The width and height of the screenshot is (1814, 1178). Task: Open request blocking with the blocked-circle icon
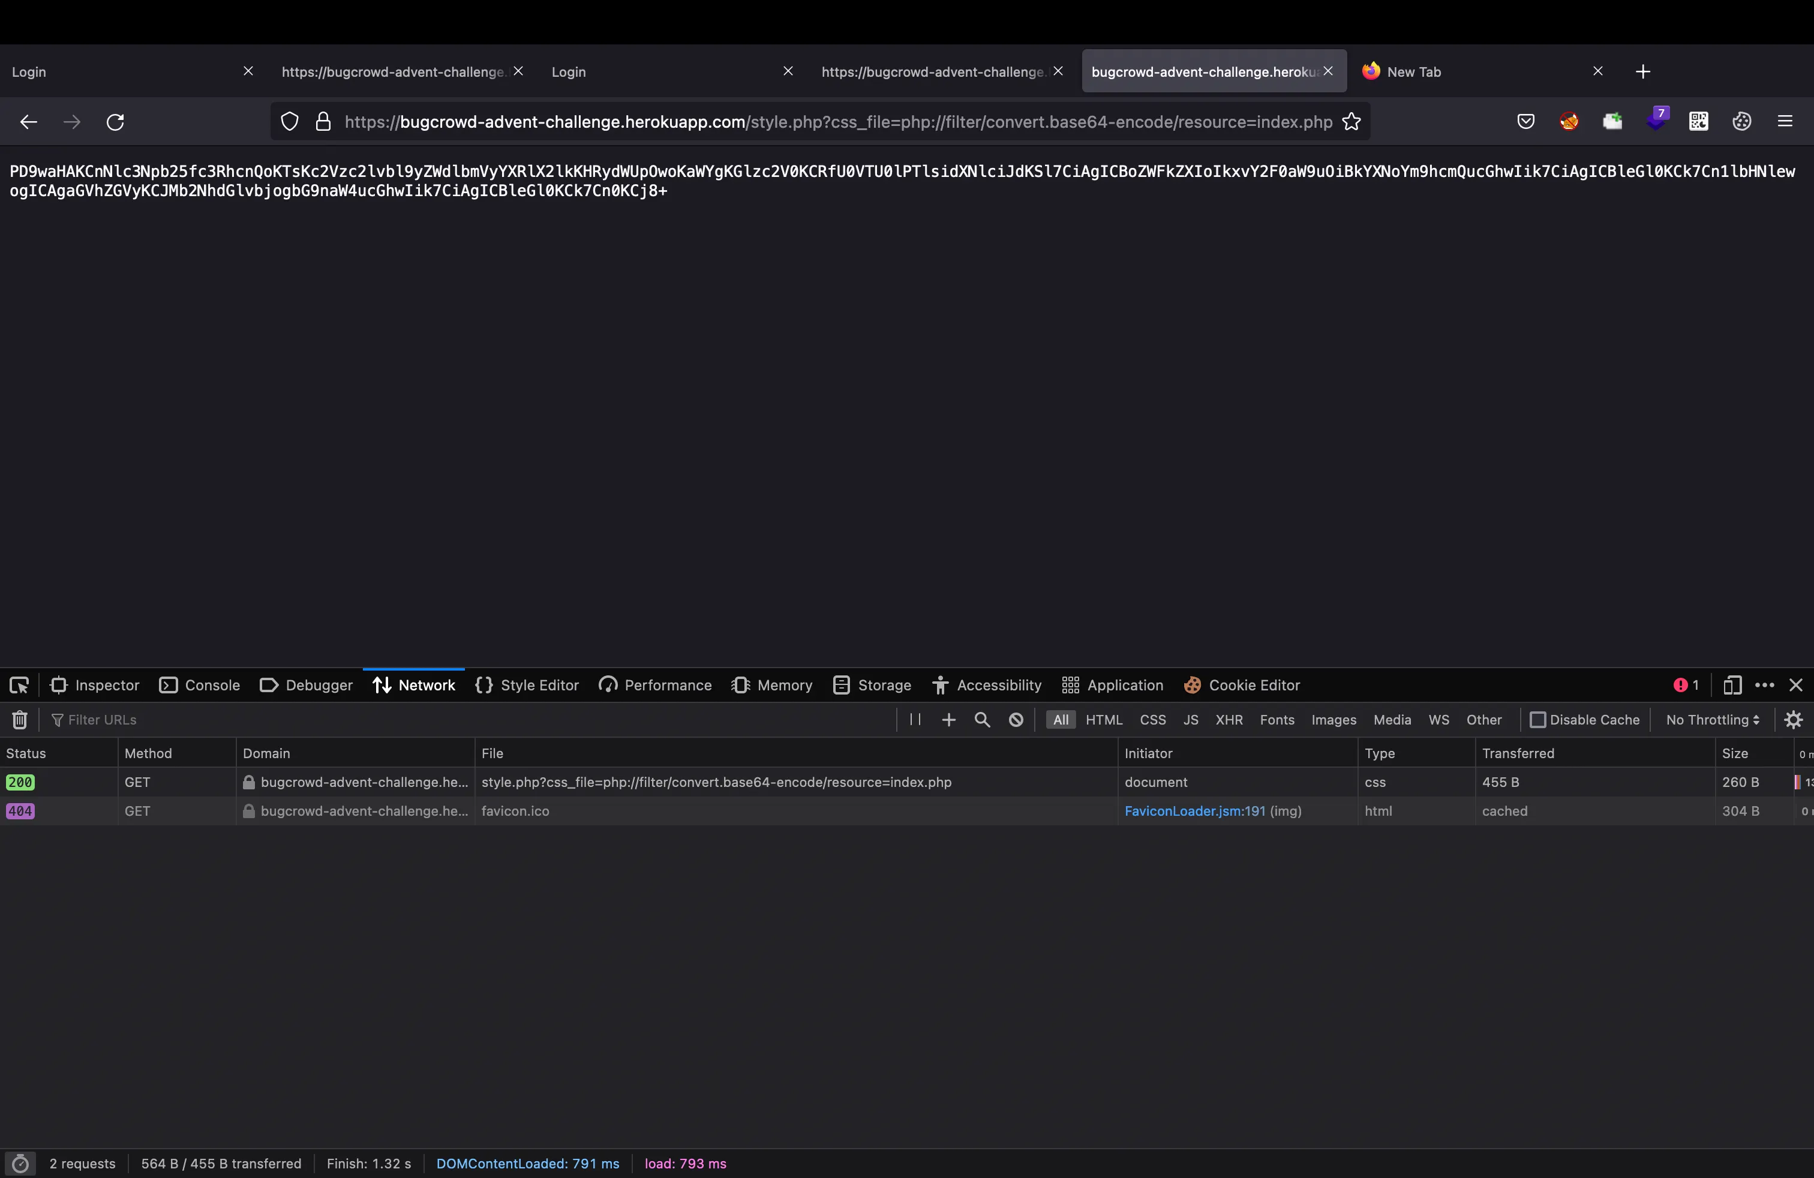(x=1016, y=720)
